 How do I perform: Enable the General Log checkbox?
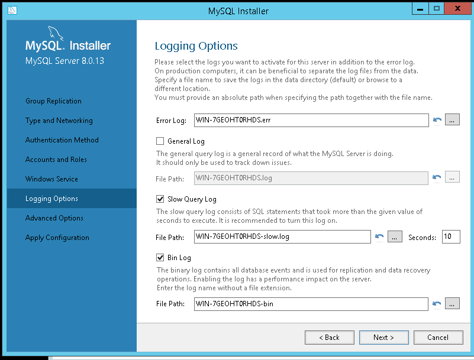pyautogui.click(x=160, y=141)
